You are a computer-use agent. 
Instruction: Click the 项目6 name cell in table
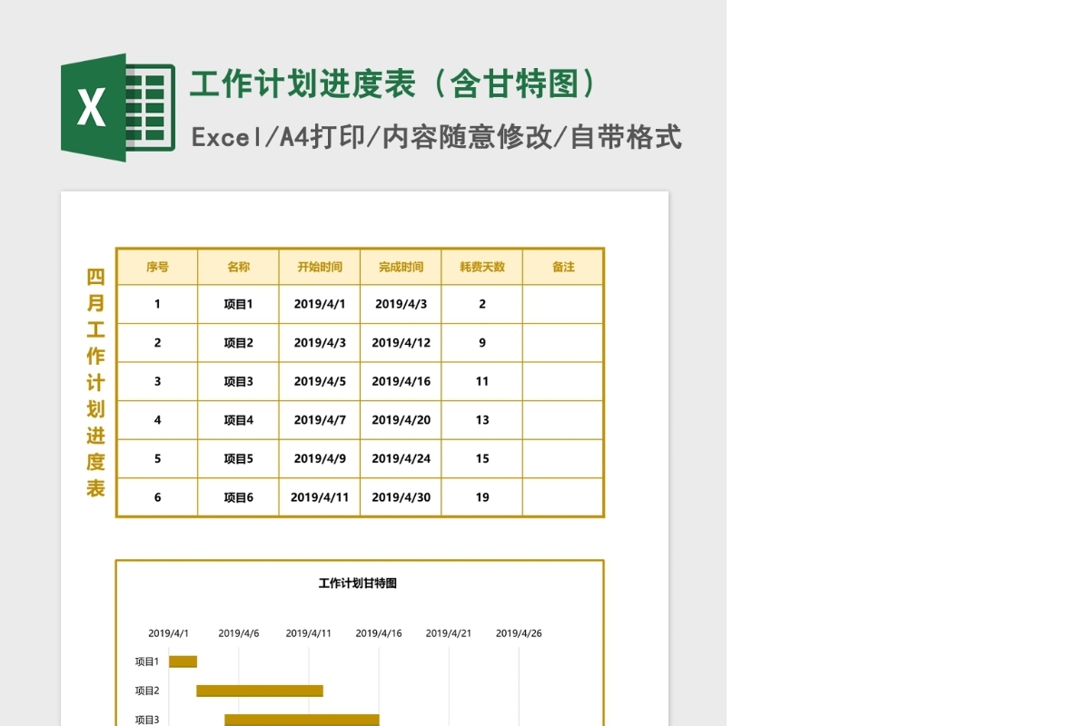point(238,497)
